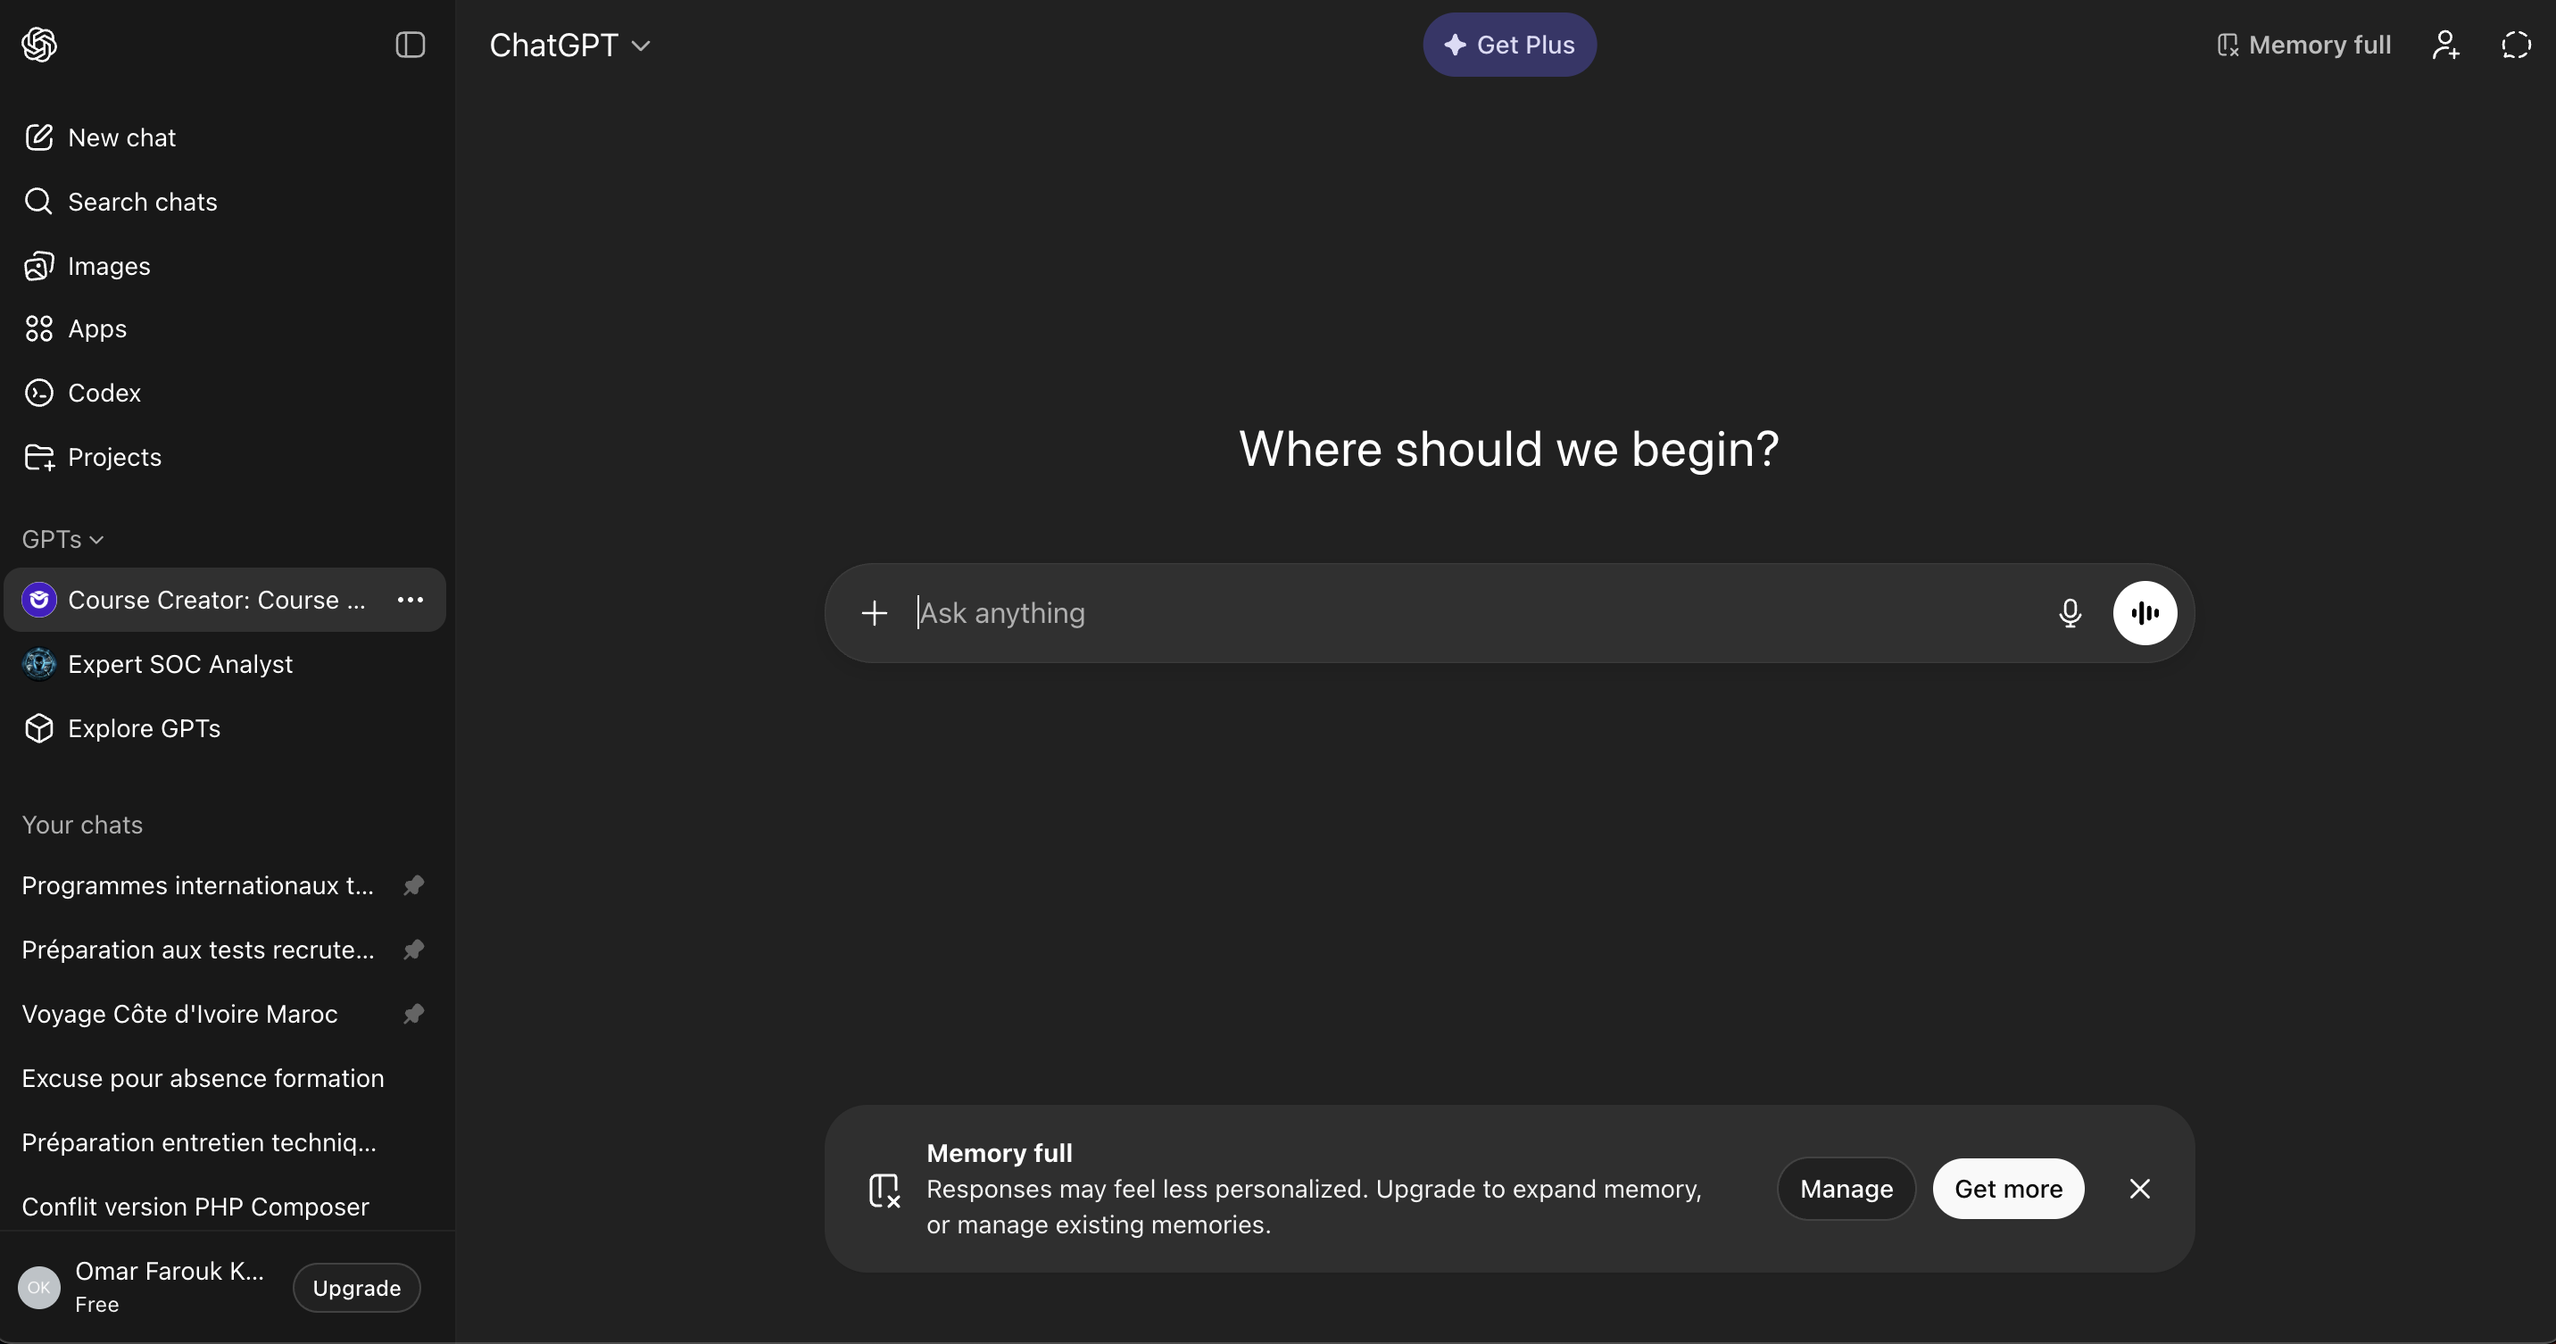Viewport: 2556px width, 1344px height.
Task: Unpin Voyage Côte d'Ivoire Maroc chat
Action: tap(414, 1014)
